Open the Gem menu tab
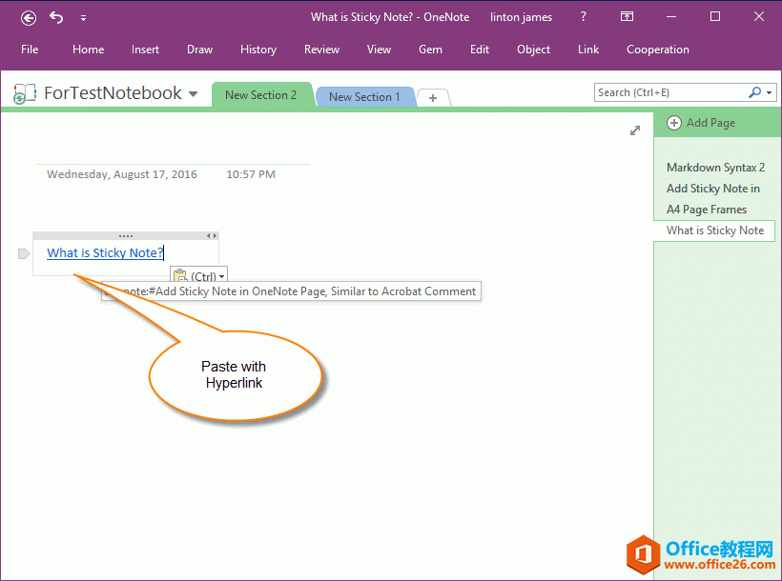This screenshot has width=782, height=581. click(430, 50)
